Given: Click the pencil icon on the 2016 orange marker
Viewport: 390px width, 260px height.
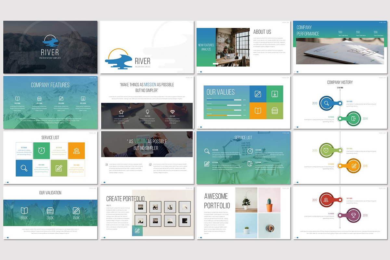Looking at the screenshot, I should pyautogui.click(x=354, y=165).
